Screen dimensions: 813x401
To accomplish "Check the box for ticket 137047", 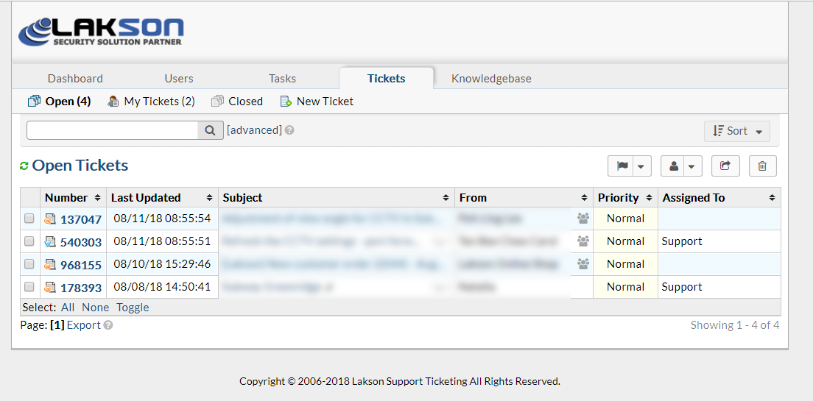I will (x=29, y=219).
